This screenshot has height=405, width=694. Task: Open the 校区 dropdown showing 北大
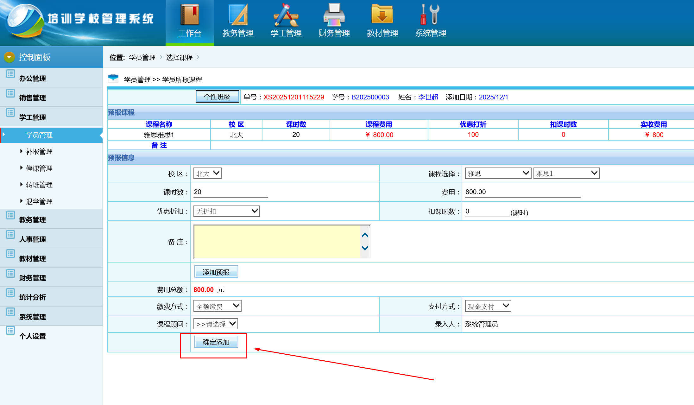[207, 174]
